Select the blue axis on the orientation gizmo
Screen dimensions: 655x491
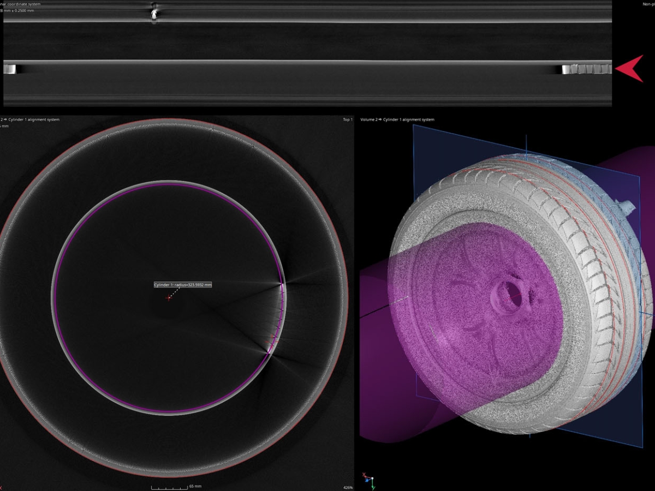(x=367, y=480)
